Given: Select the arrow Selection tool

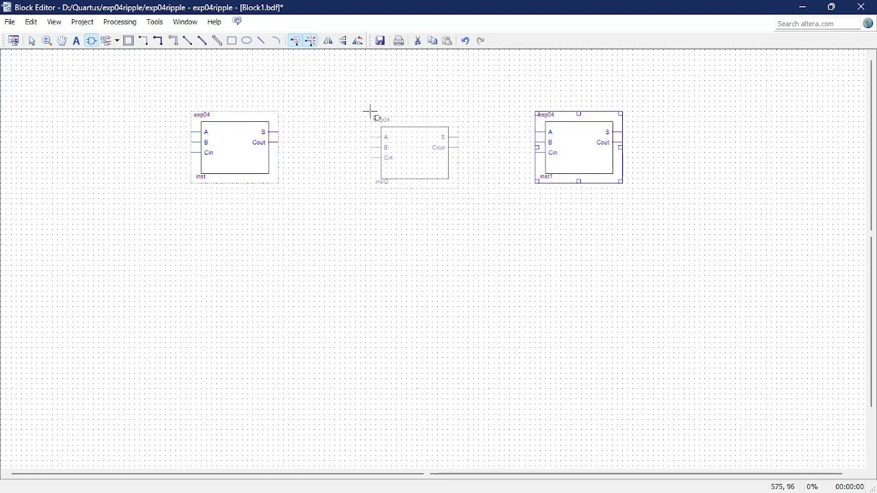Looking at the screenshot, I should (x=32, y=41).
